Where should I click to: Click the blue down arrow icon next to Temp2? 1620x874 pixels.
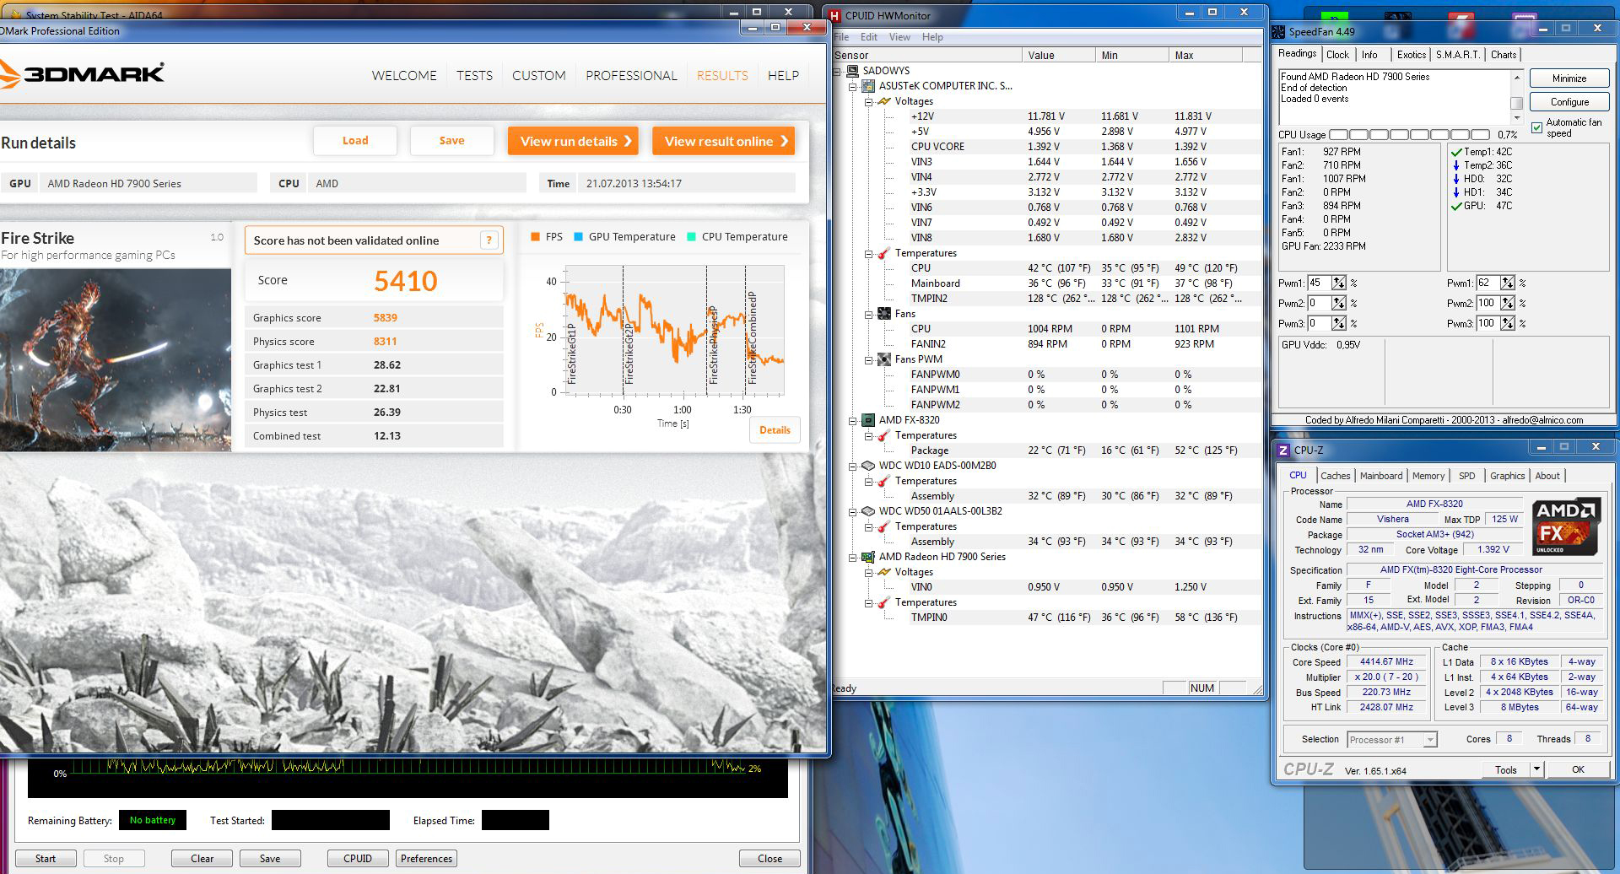tap(1455, 165)
